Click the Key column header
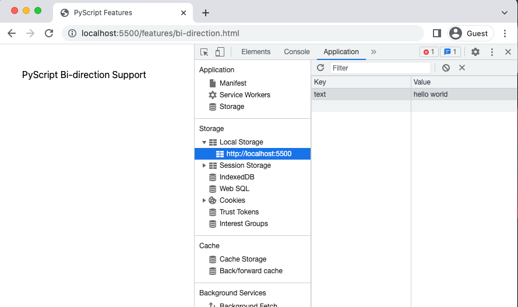This screenshot has height=307, width=518. (x=361, y=82)
